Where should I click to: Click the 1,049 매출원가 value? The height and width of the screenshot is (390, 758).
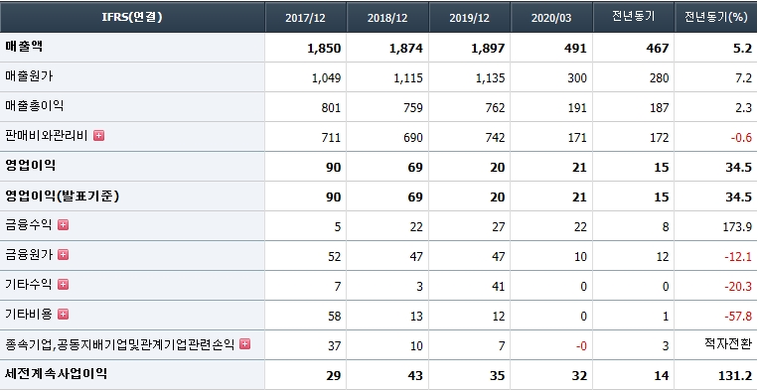(326, 77)
